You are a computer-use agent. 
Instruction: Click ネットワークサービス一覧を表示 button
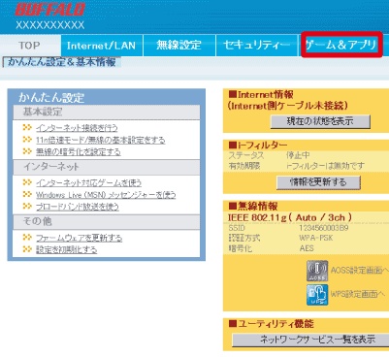[310, 340]
